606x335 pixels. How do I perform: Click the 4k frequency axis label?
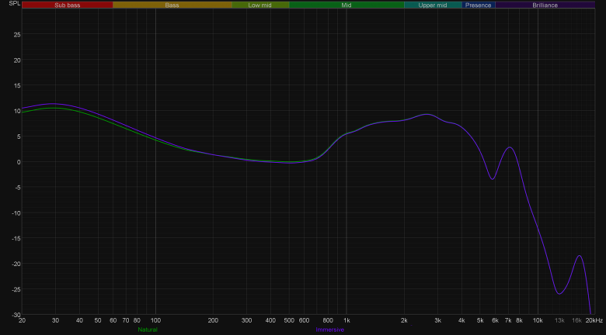click(x=461, y=320)
